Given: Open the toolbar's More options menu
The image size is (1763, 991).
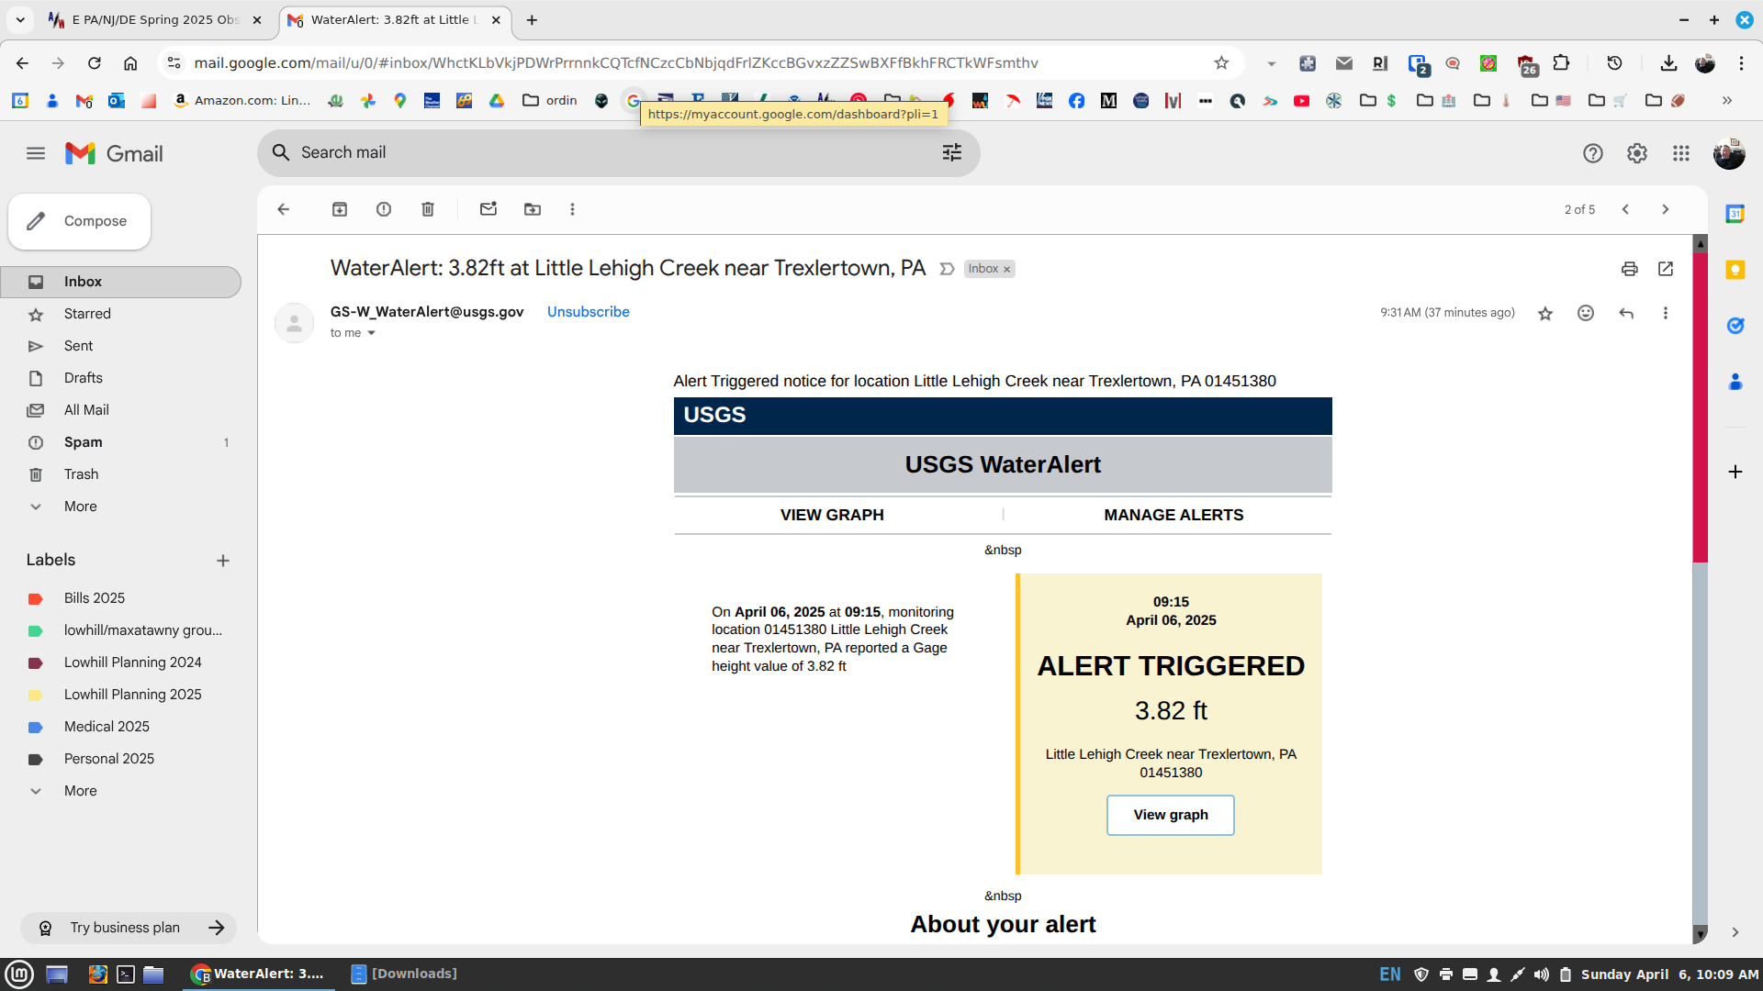Looking at the screenshot, I should (572, 209).
